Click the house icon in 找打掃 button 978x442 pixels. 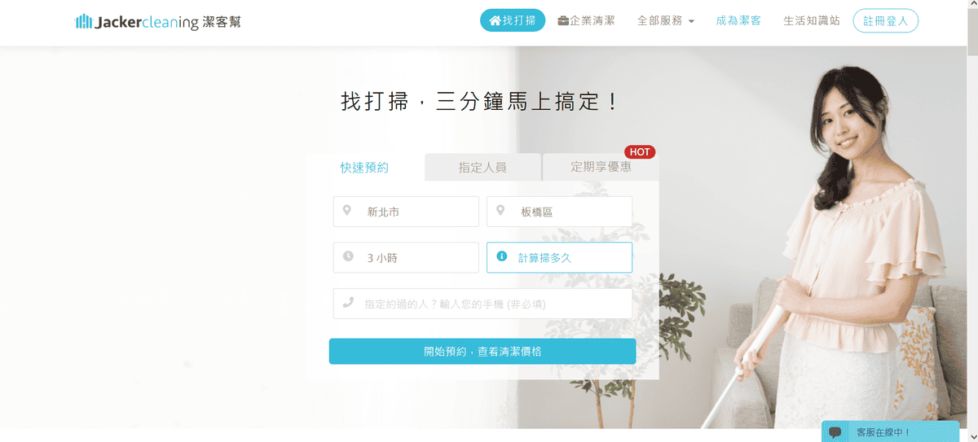click(495, 20)
